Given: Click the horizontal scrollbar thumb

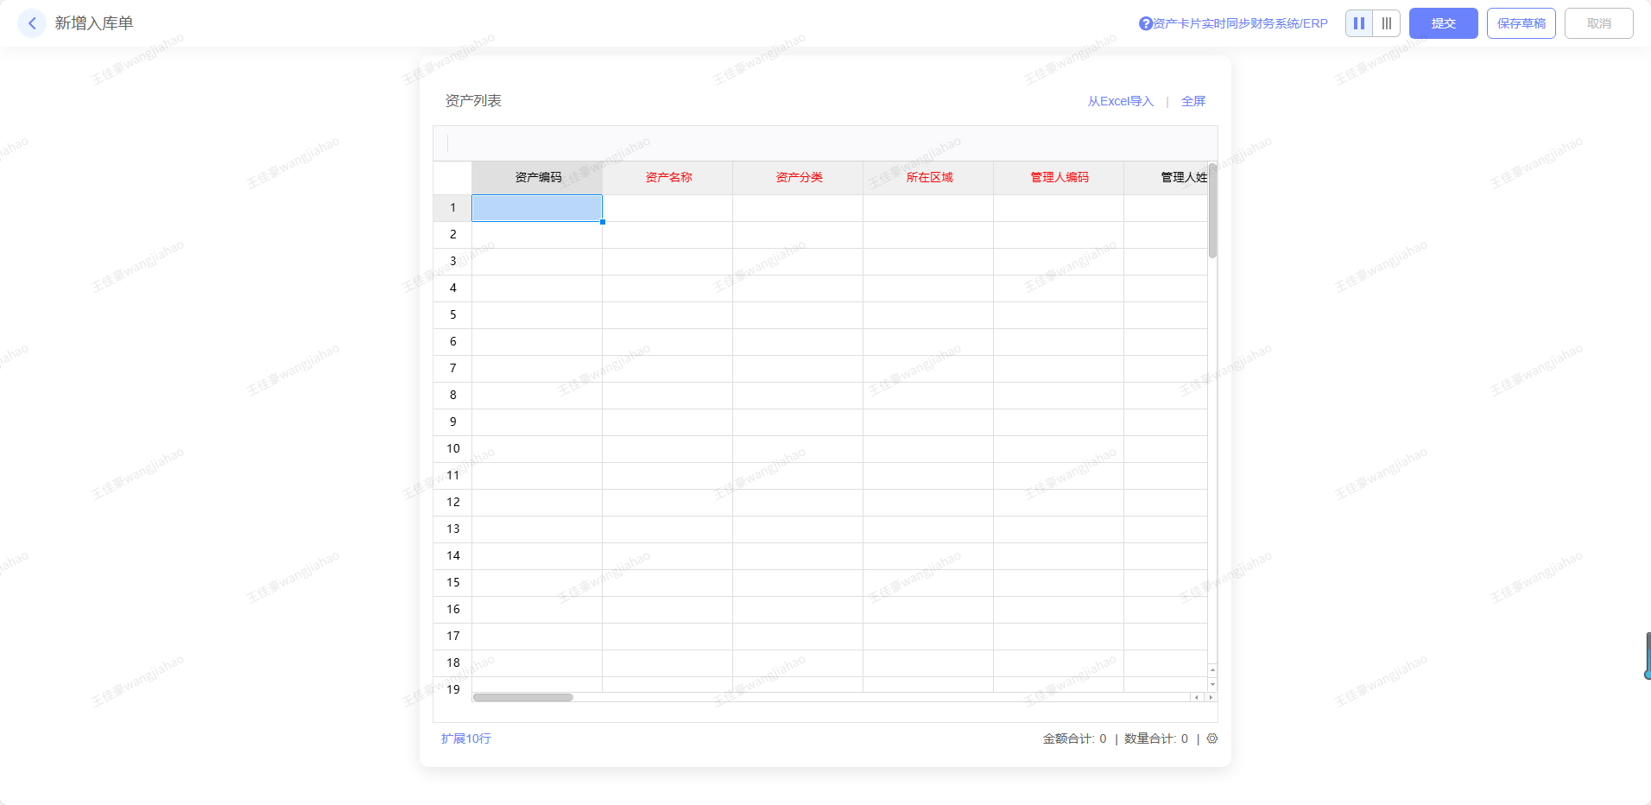Looking at the screenshot, I should click(x=522, y=697).
